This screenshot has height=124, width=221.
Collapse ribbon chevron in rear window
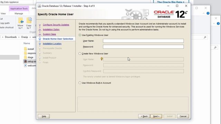pos(214,23)
